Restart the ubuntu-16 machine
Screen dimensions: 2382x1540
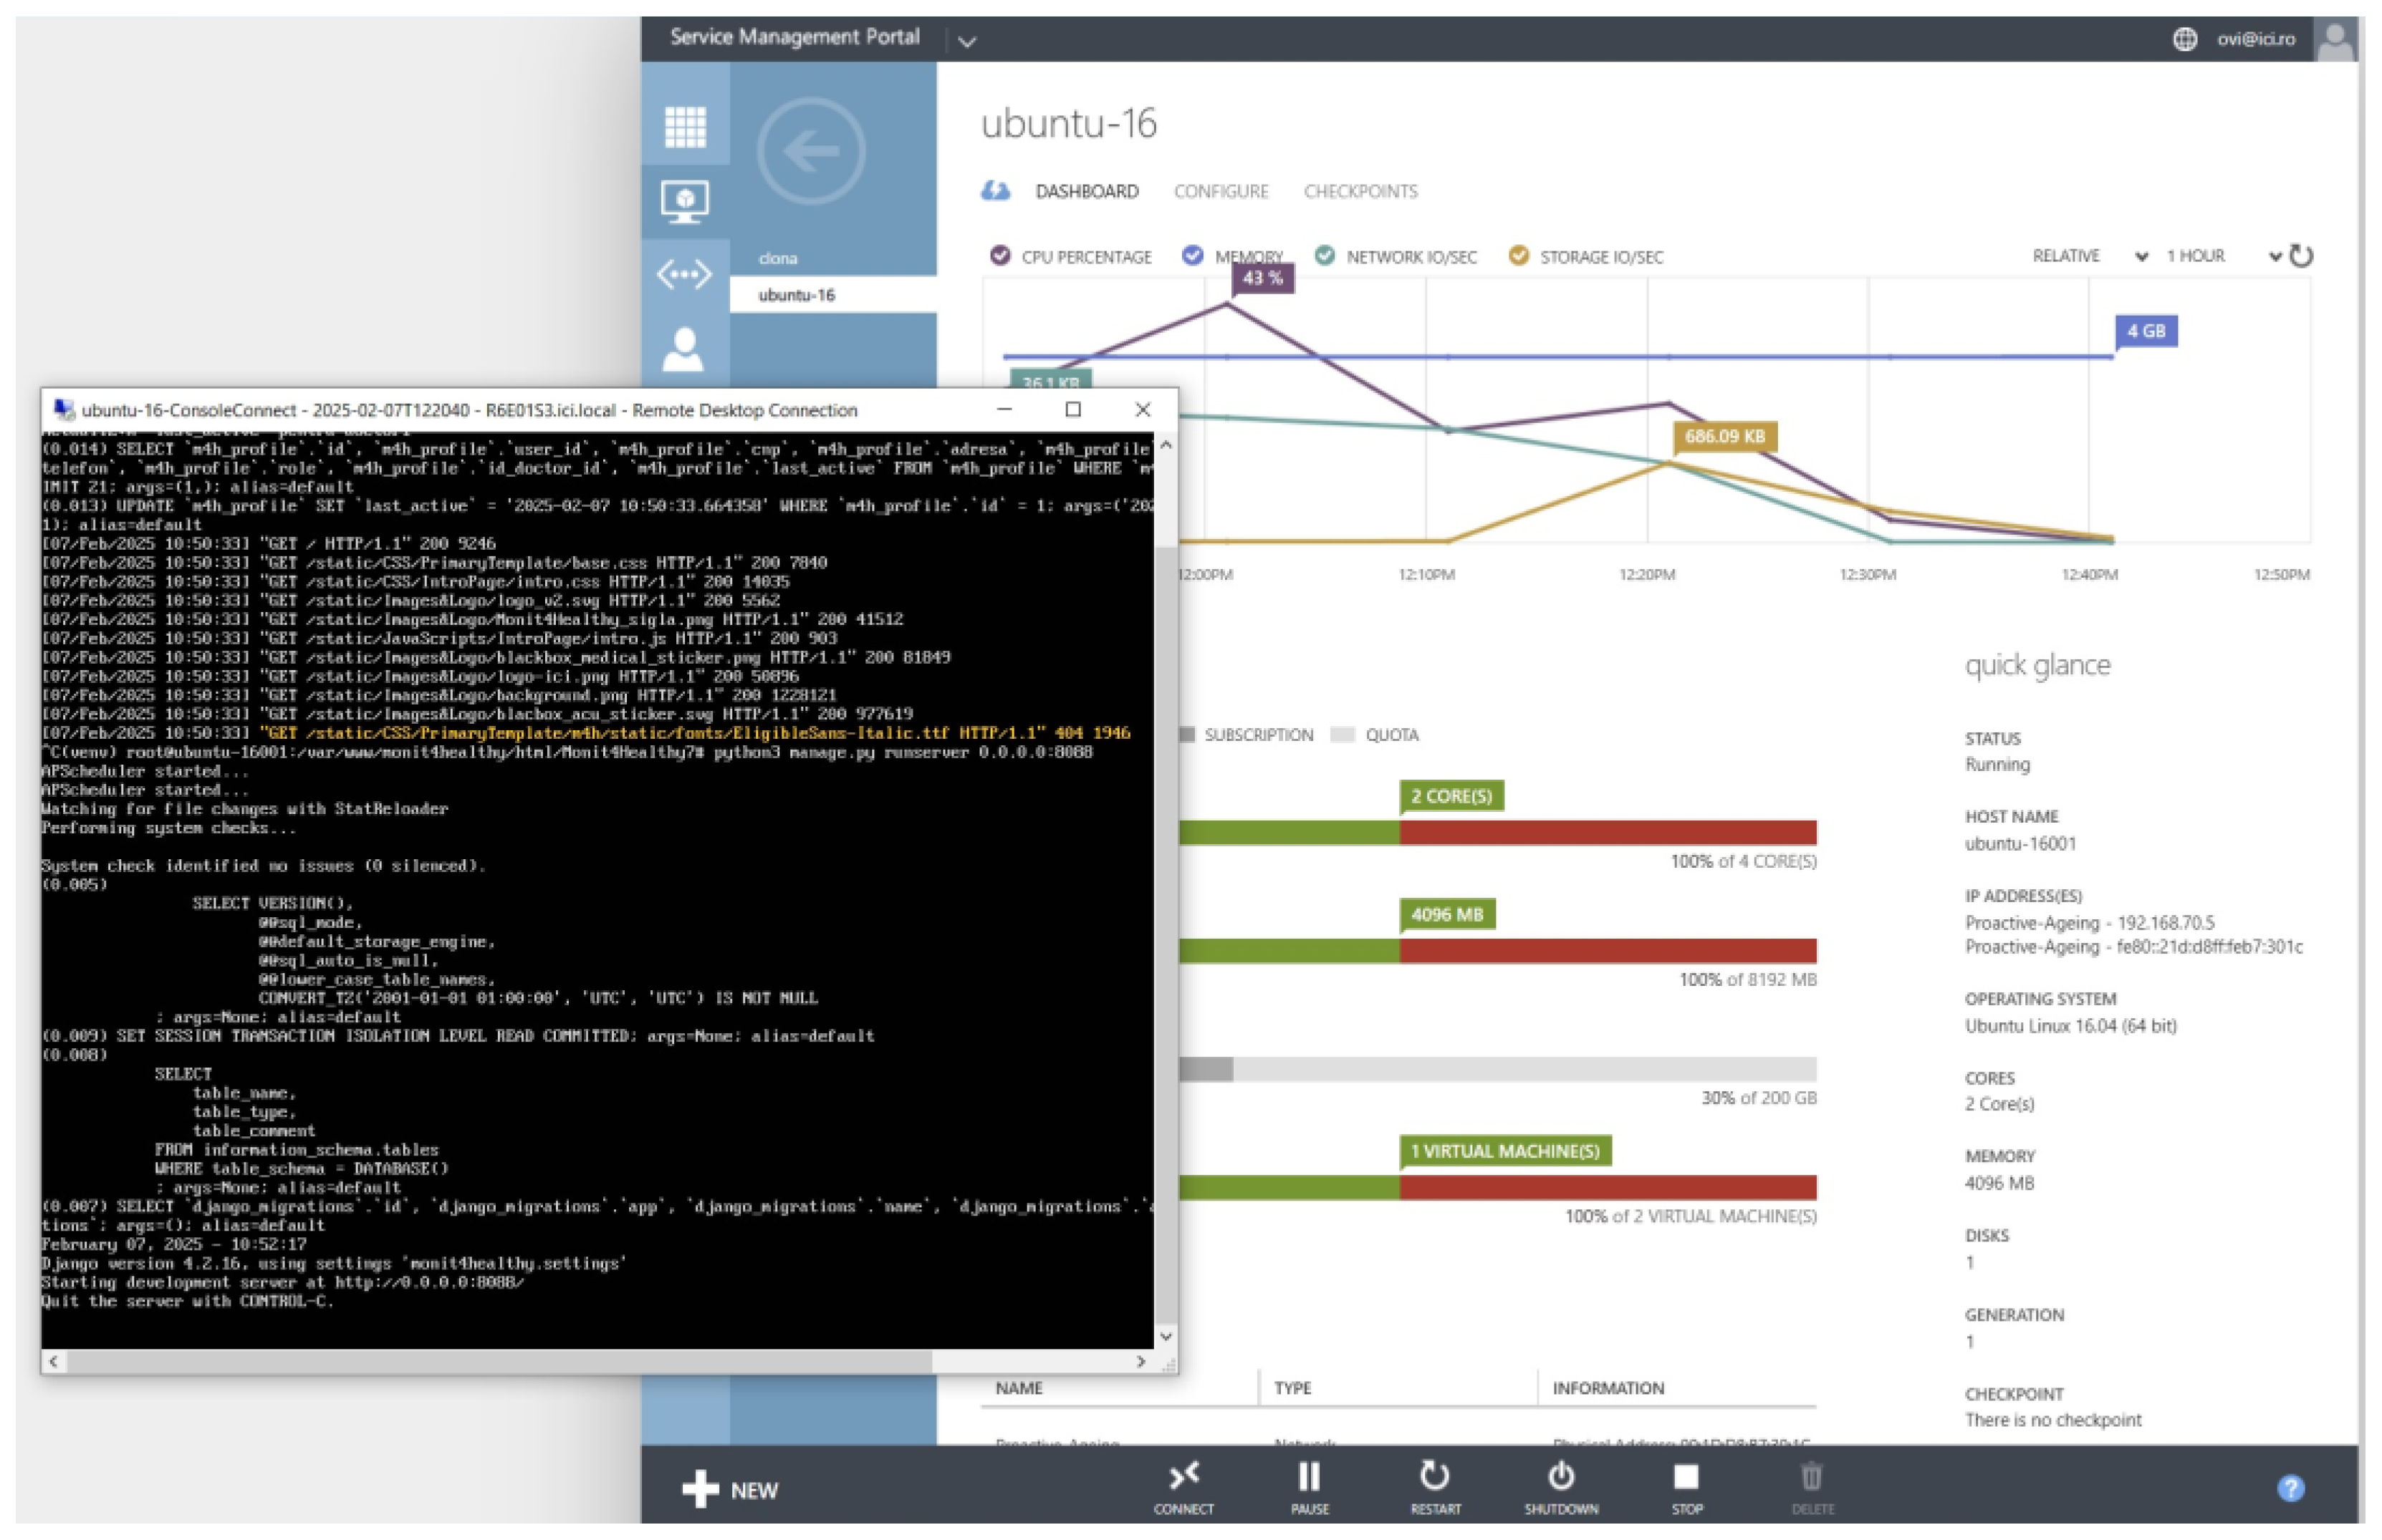[x=1435, y=1476]
